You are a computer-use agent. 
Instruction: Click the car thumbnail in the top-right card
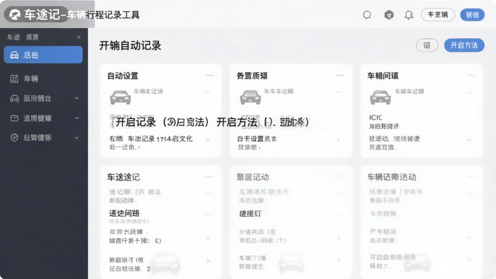[380, 97]
